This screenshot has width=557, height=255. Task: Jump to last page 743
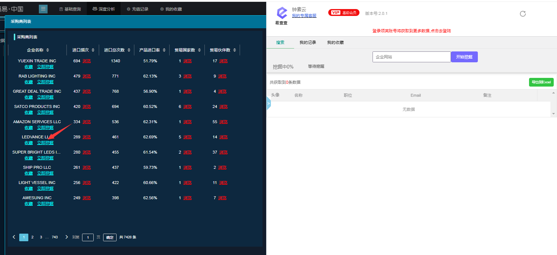point(55,237)
